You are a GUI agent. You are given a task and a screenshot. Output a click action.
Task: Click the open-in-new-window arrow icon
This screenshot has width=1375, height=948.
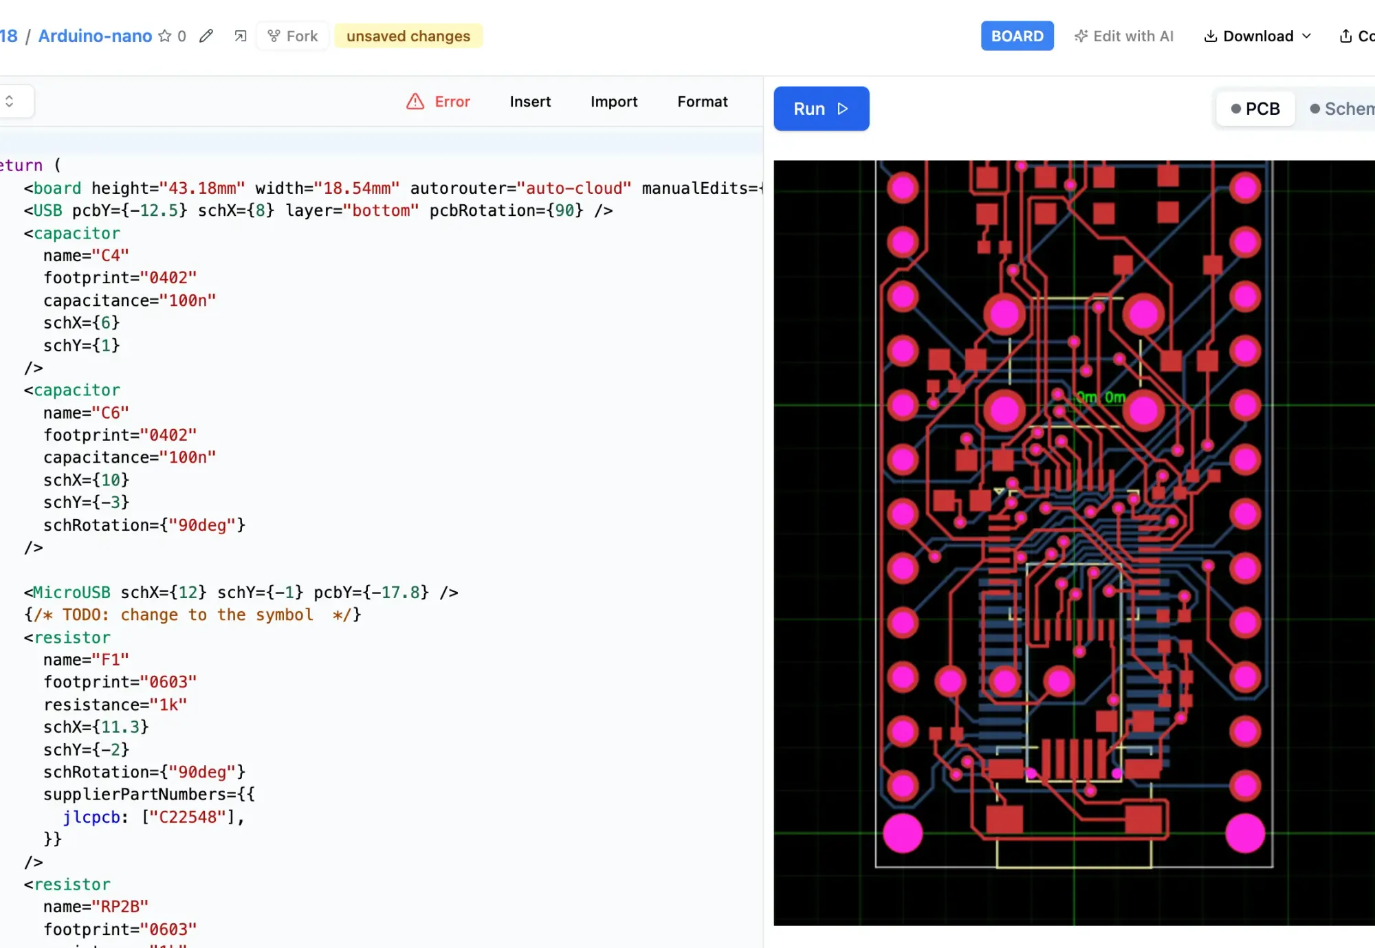pyautogui.click(x=239, y=35)
